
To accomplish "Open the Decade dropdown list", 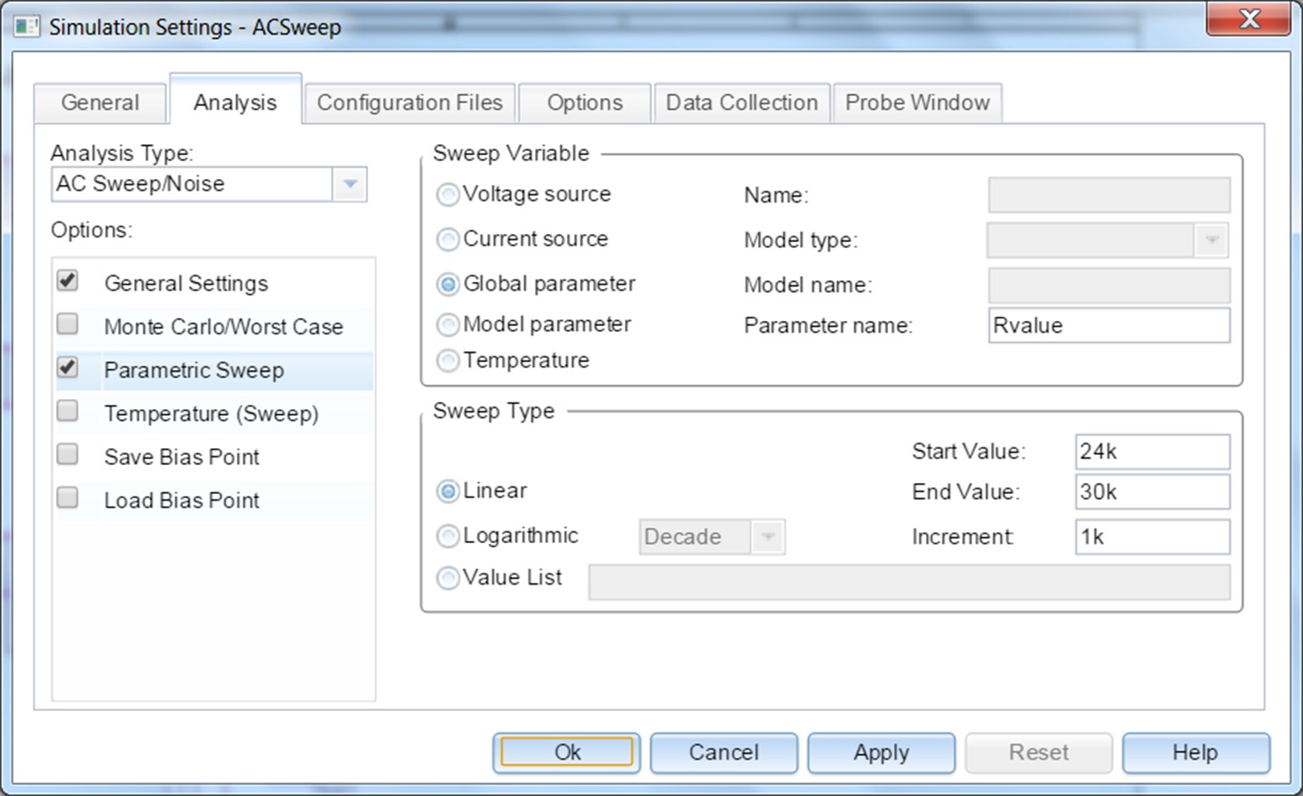I will click(x=767, y=537).
